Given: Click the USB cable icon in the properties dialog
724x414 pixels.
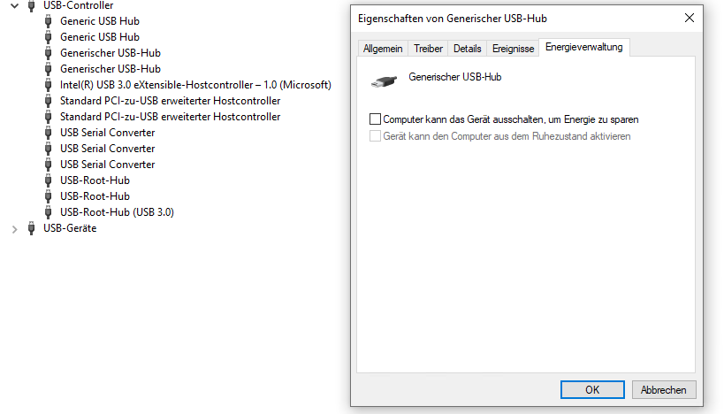Looking at the screenshot, I should coord(384,81).
